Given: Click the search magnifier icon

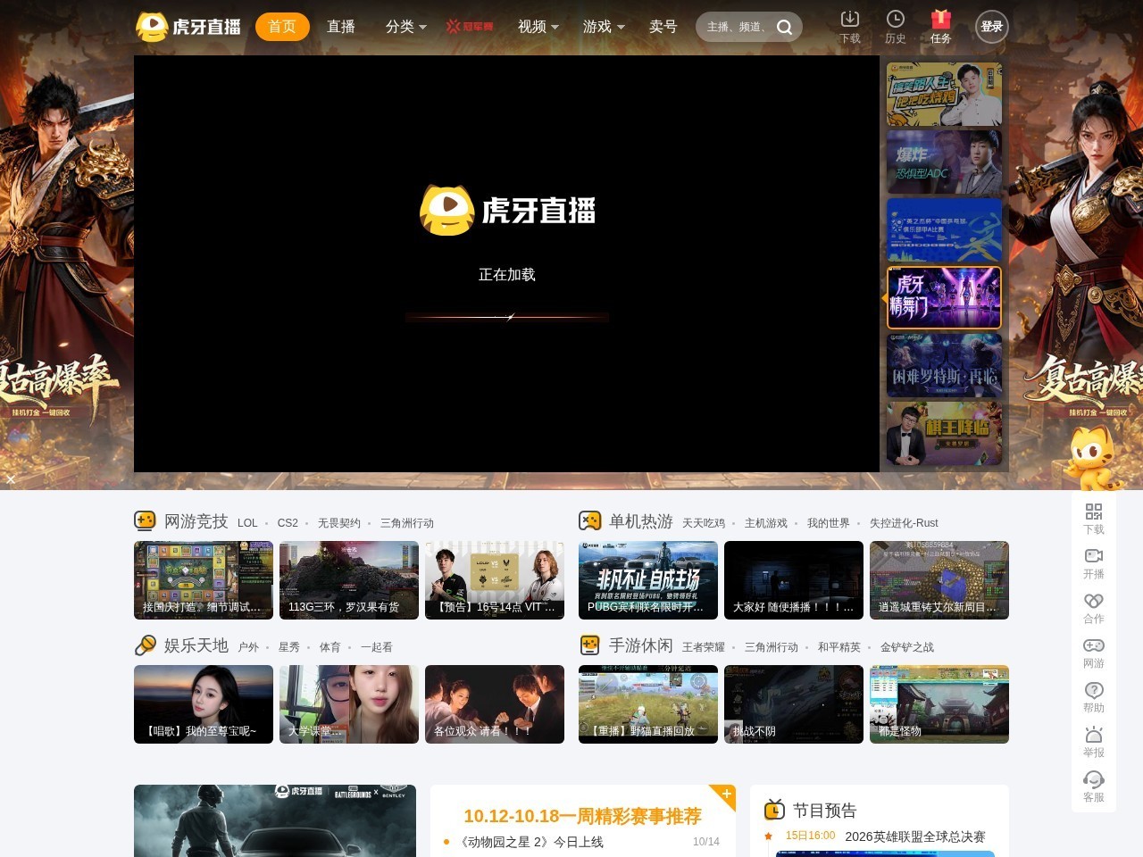Looking at the screenshot, I should [x=785, y=27].
